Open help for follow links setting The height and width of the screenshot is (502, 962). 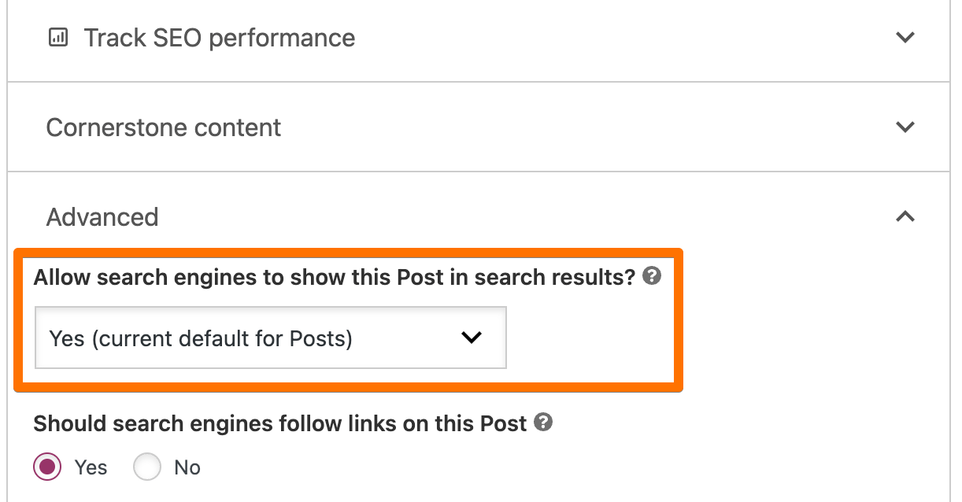[x=543, y=423]
